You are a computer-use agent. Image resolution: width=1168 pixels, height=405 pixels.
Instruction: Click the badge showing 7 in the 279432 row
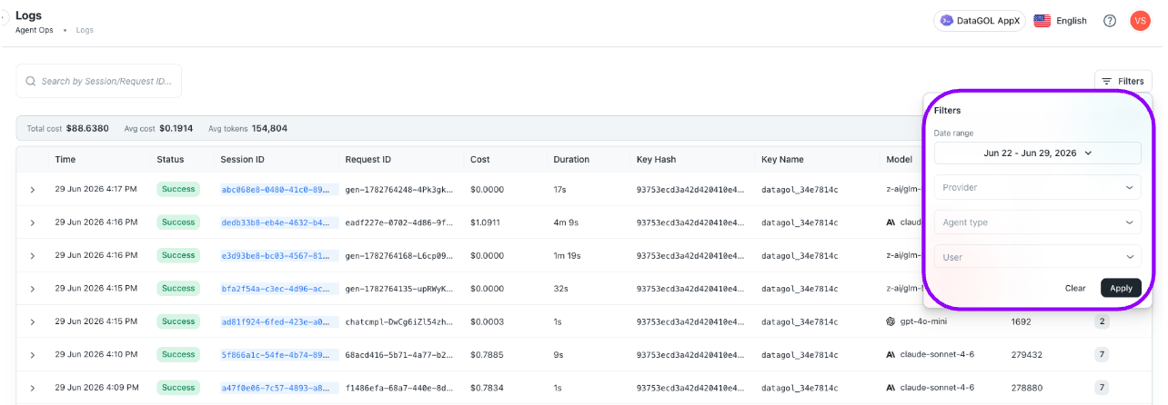1102,354
